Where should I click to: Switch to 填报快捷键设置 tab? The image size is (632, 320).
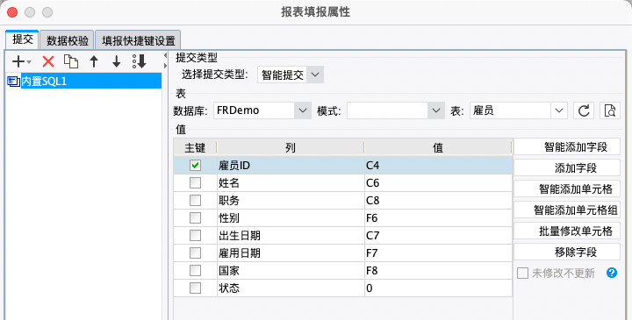pyautogui.click(x=139, y=40)
